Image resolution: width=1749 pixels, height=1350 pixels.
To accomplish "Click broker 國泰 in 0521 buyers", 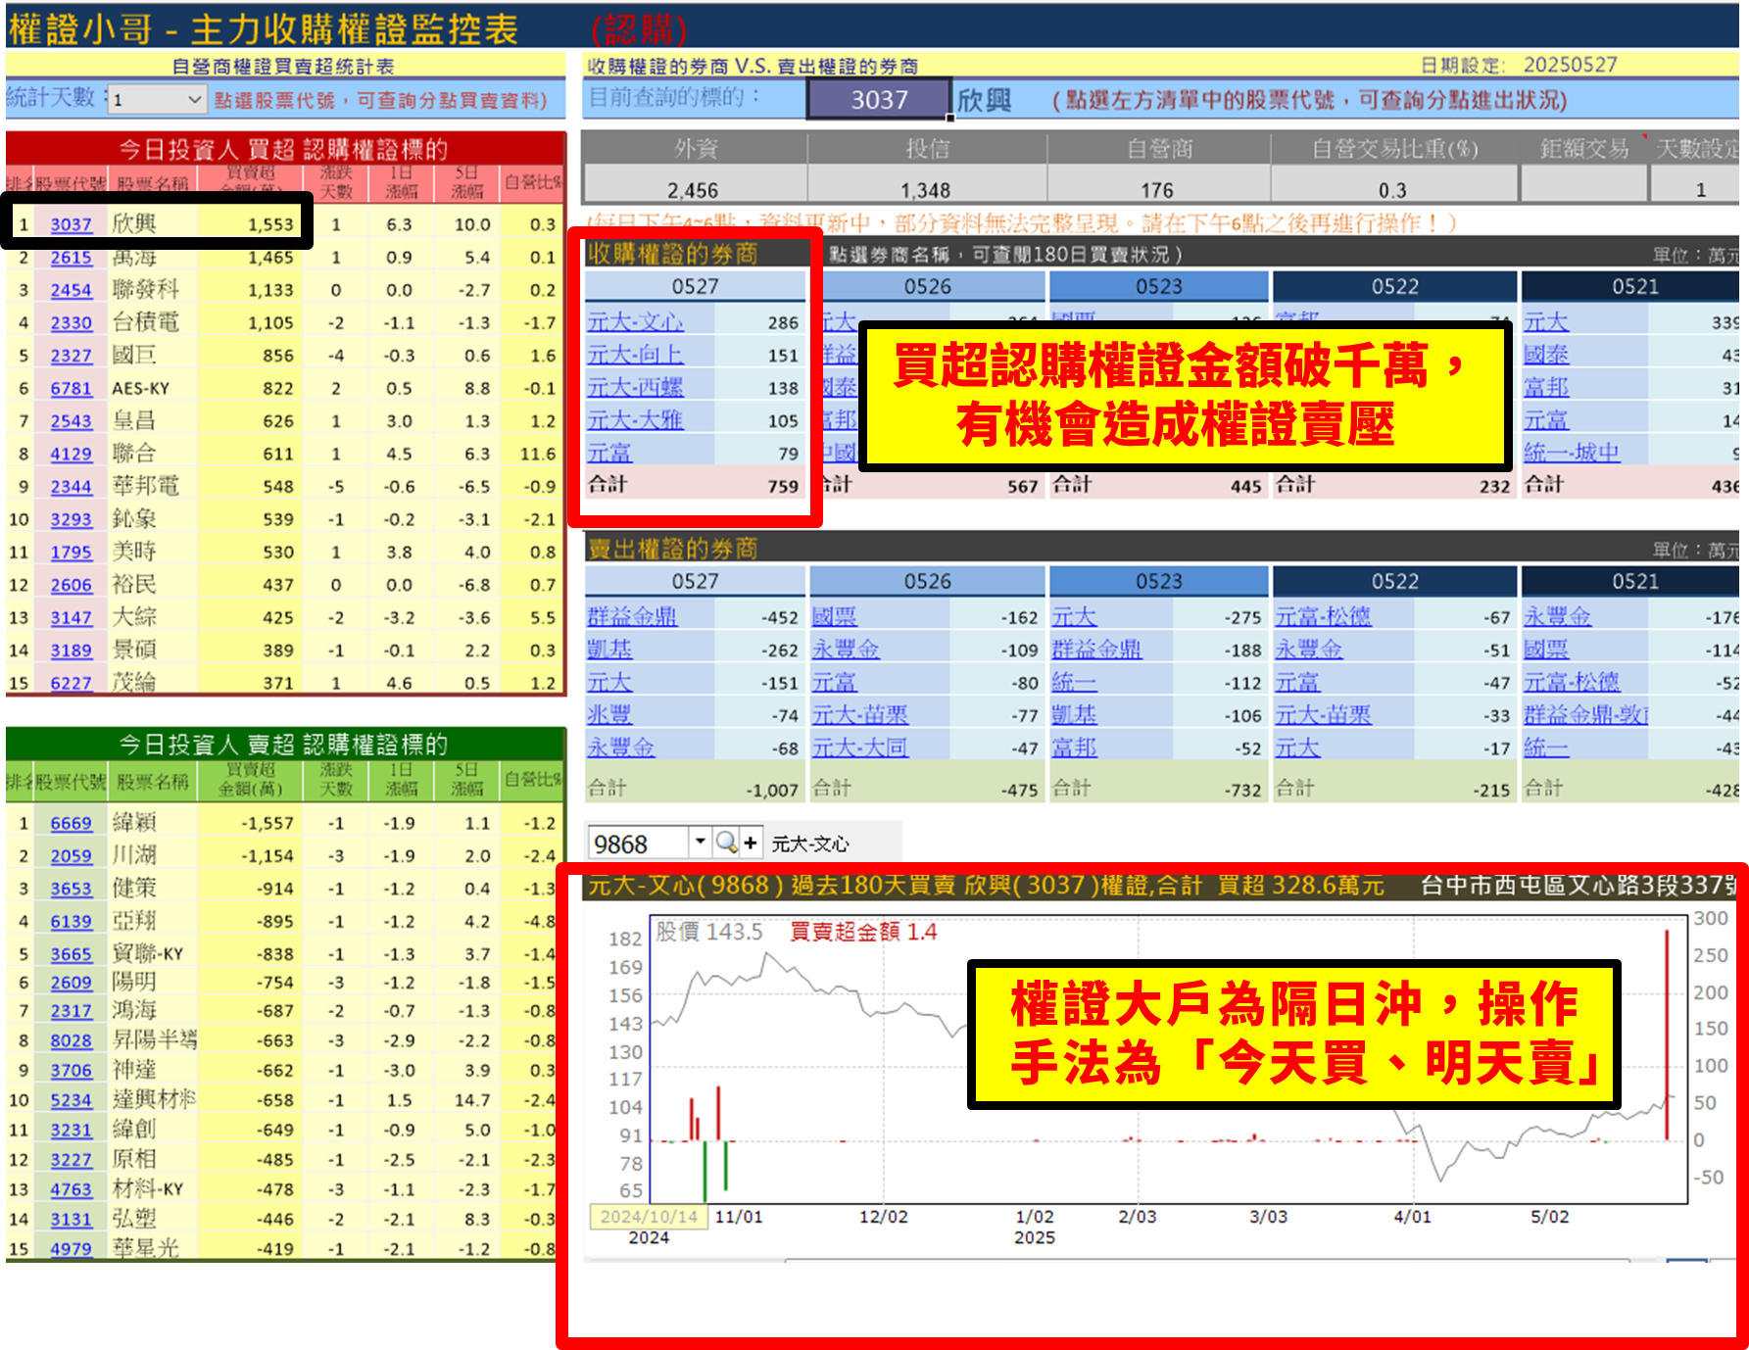I will tap(1546, 355).
